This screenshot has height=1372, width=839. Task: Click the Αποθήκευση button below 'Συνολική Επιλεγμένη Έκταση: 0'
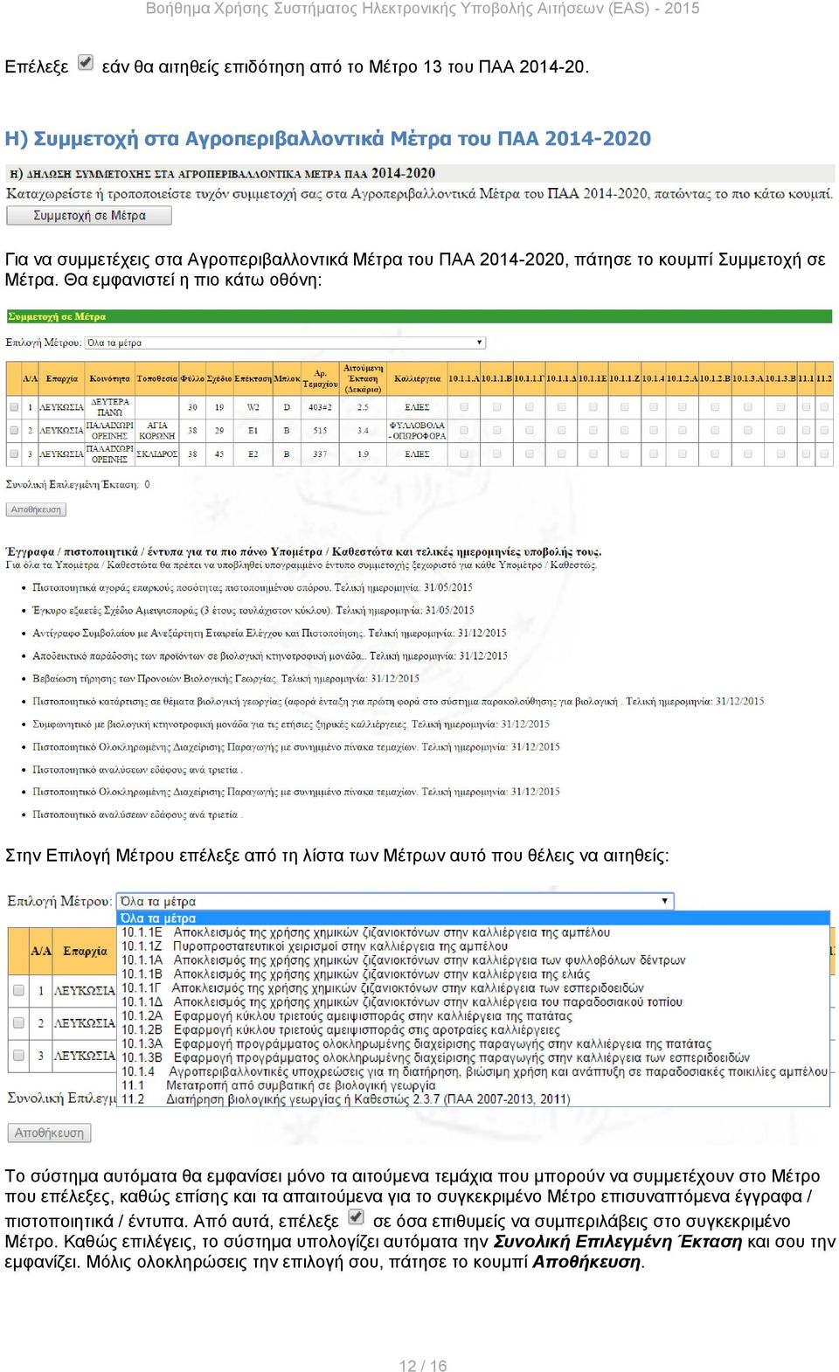[x=37, y=509]
